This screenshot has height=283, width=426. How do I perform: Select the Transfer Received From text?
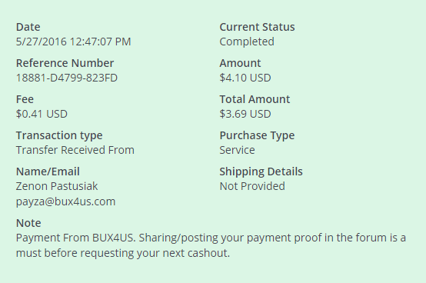(75, 150)
